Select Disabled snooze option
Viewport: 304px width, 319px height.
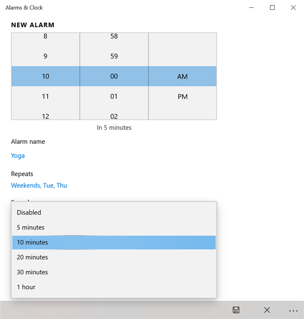[29, 213]
